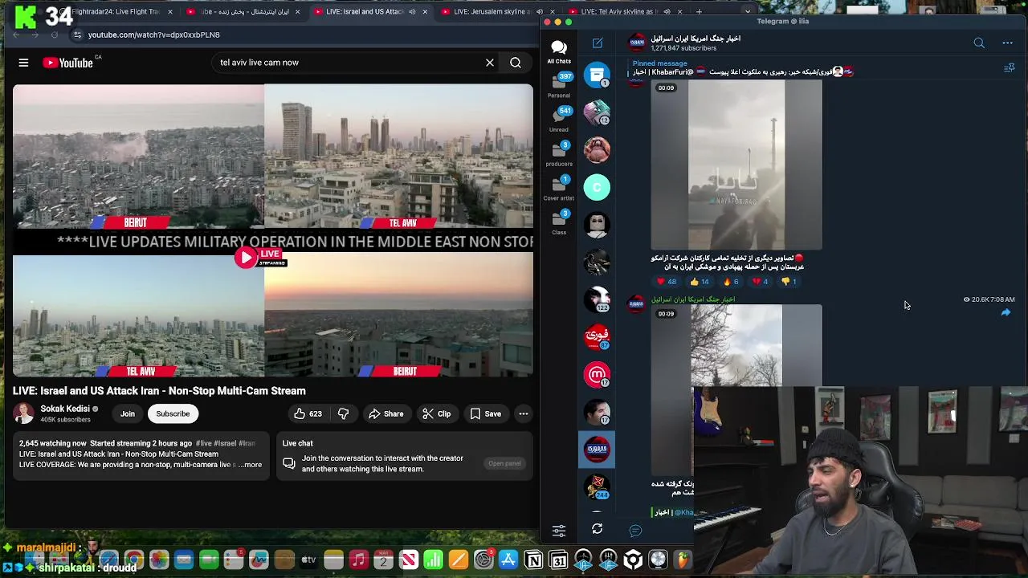Submit search with the magnifier button
Screen dimensions: 1028x578
516,63
